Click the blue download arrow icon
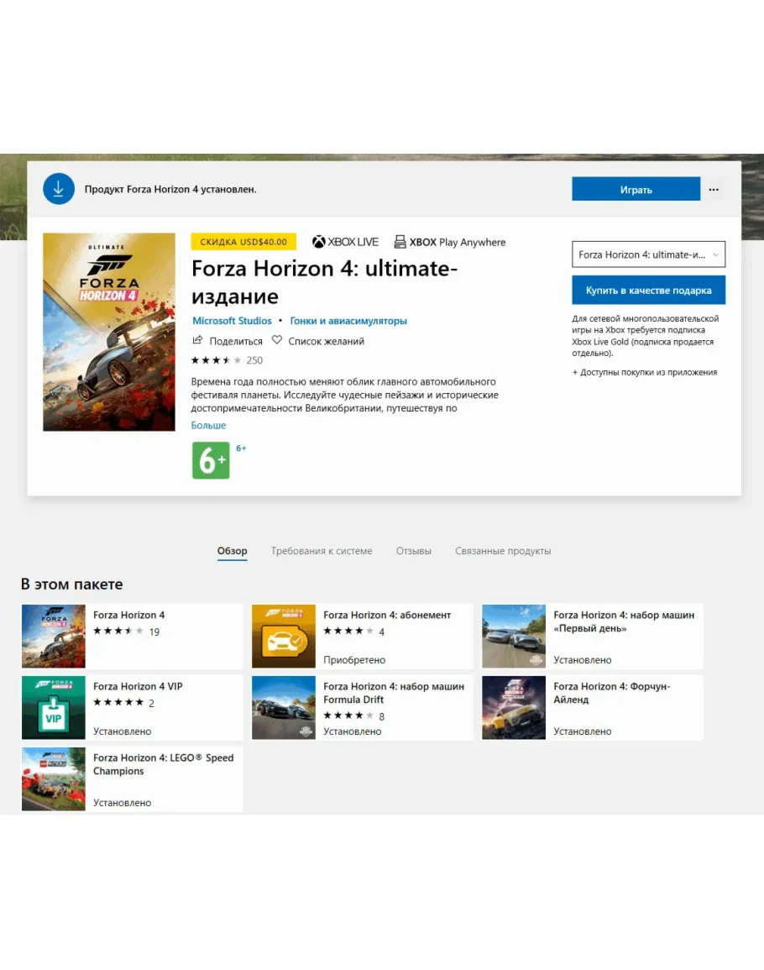 59,189
